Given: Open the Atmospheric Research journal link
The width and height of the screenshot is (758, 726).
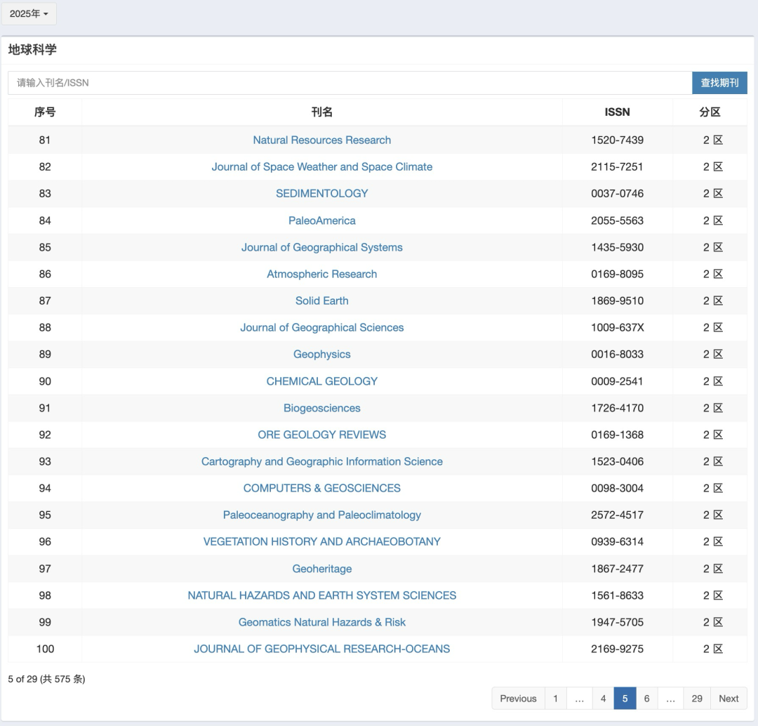Looking at the screenshot, I should 322,274.
